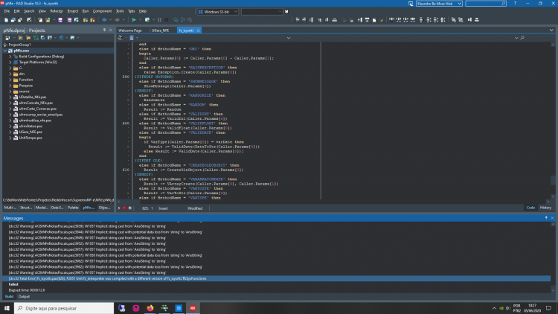The width and height of the screenshot is (558, 314).
Task: Expand the Function folder
Action: 10,80
